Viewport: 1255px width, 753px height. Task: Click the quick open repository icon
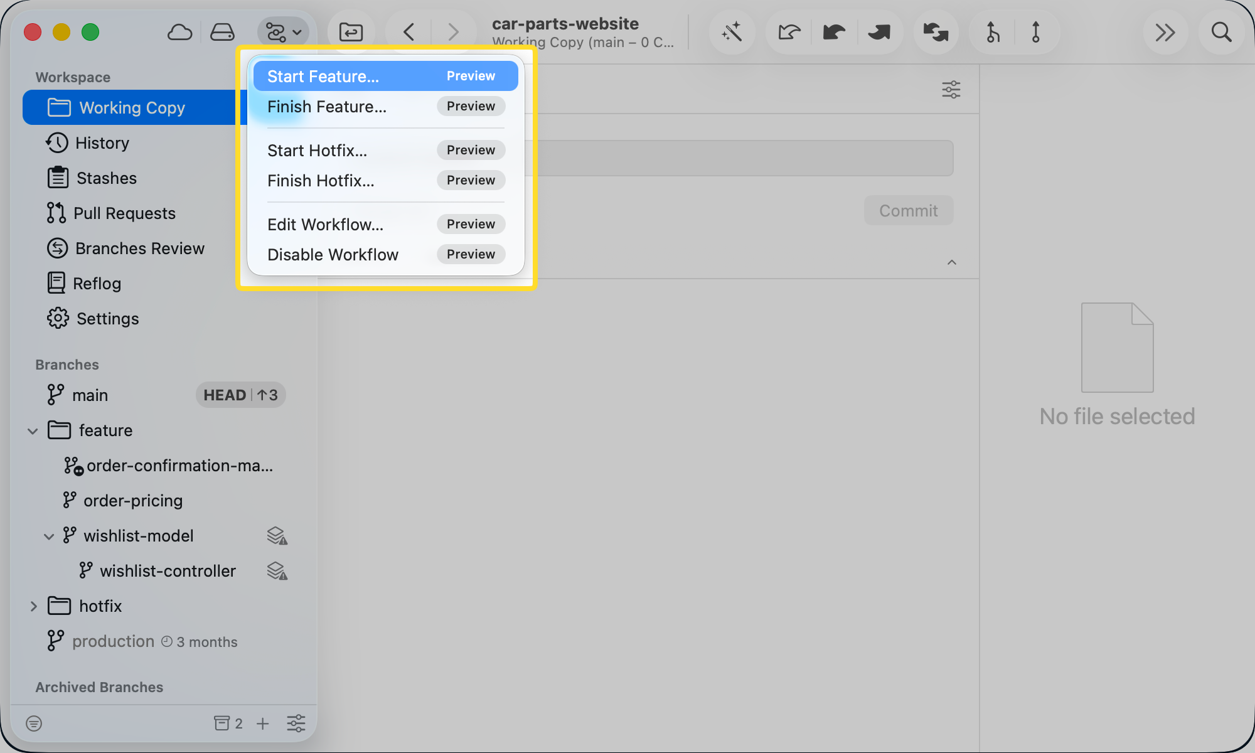(351, 32)
